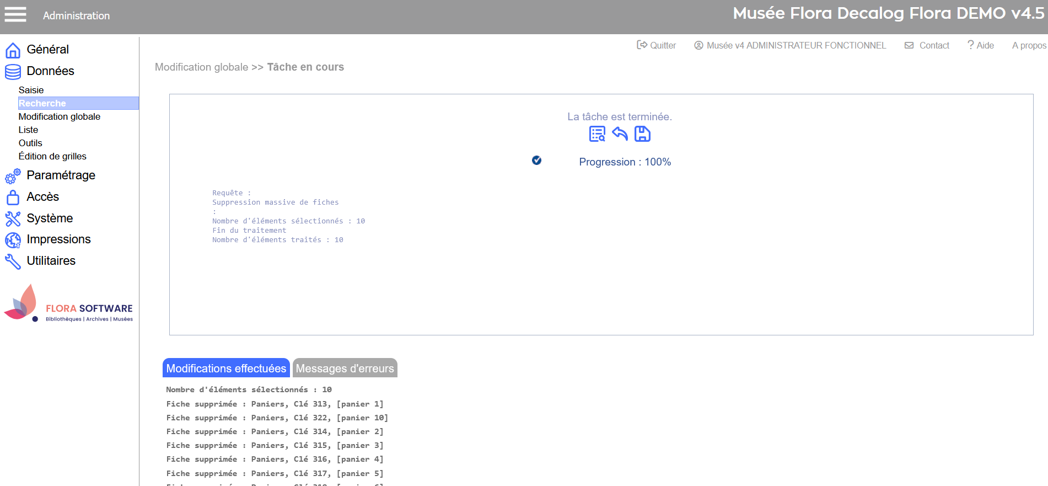
Task: Switch to the Messages d'erreurs tab
Action: (x=345, y=368)
